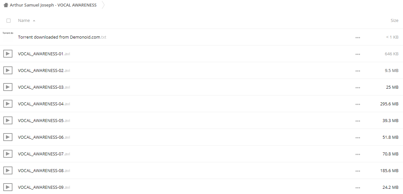
Task: Click the play icon beside VOCAL_AWARENESS-09.avi
Action: coord(8,187)
